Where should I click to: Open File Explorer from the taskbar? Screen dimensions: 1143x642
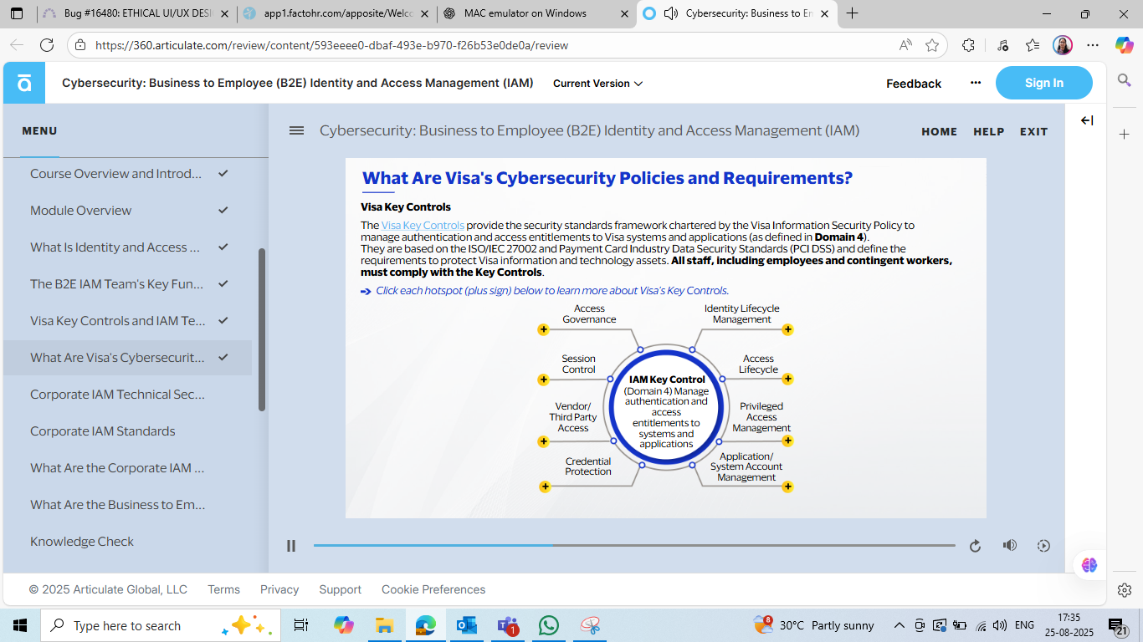(384, 625)
